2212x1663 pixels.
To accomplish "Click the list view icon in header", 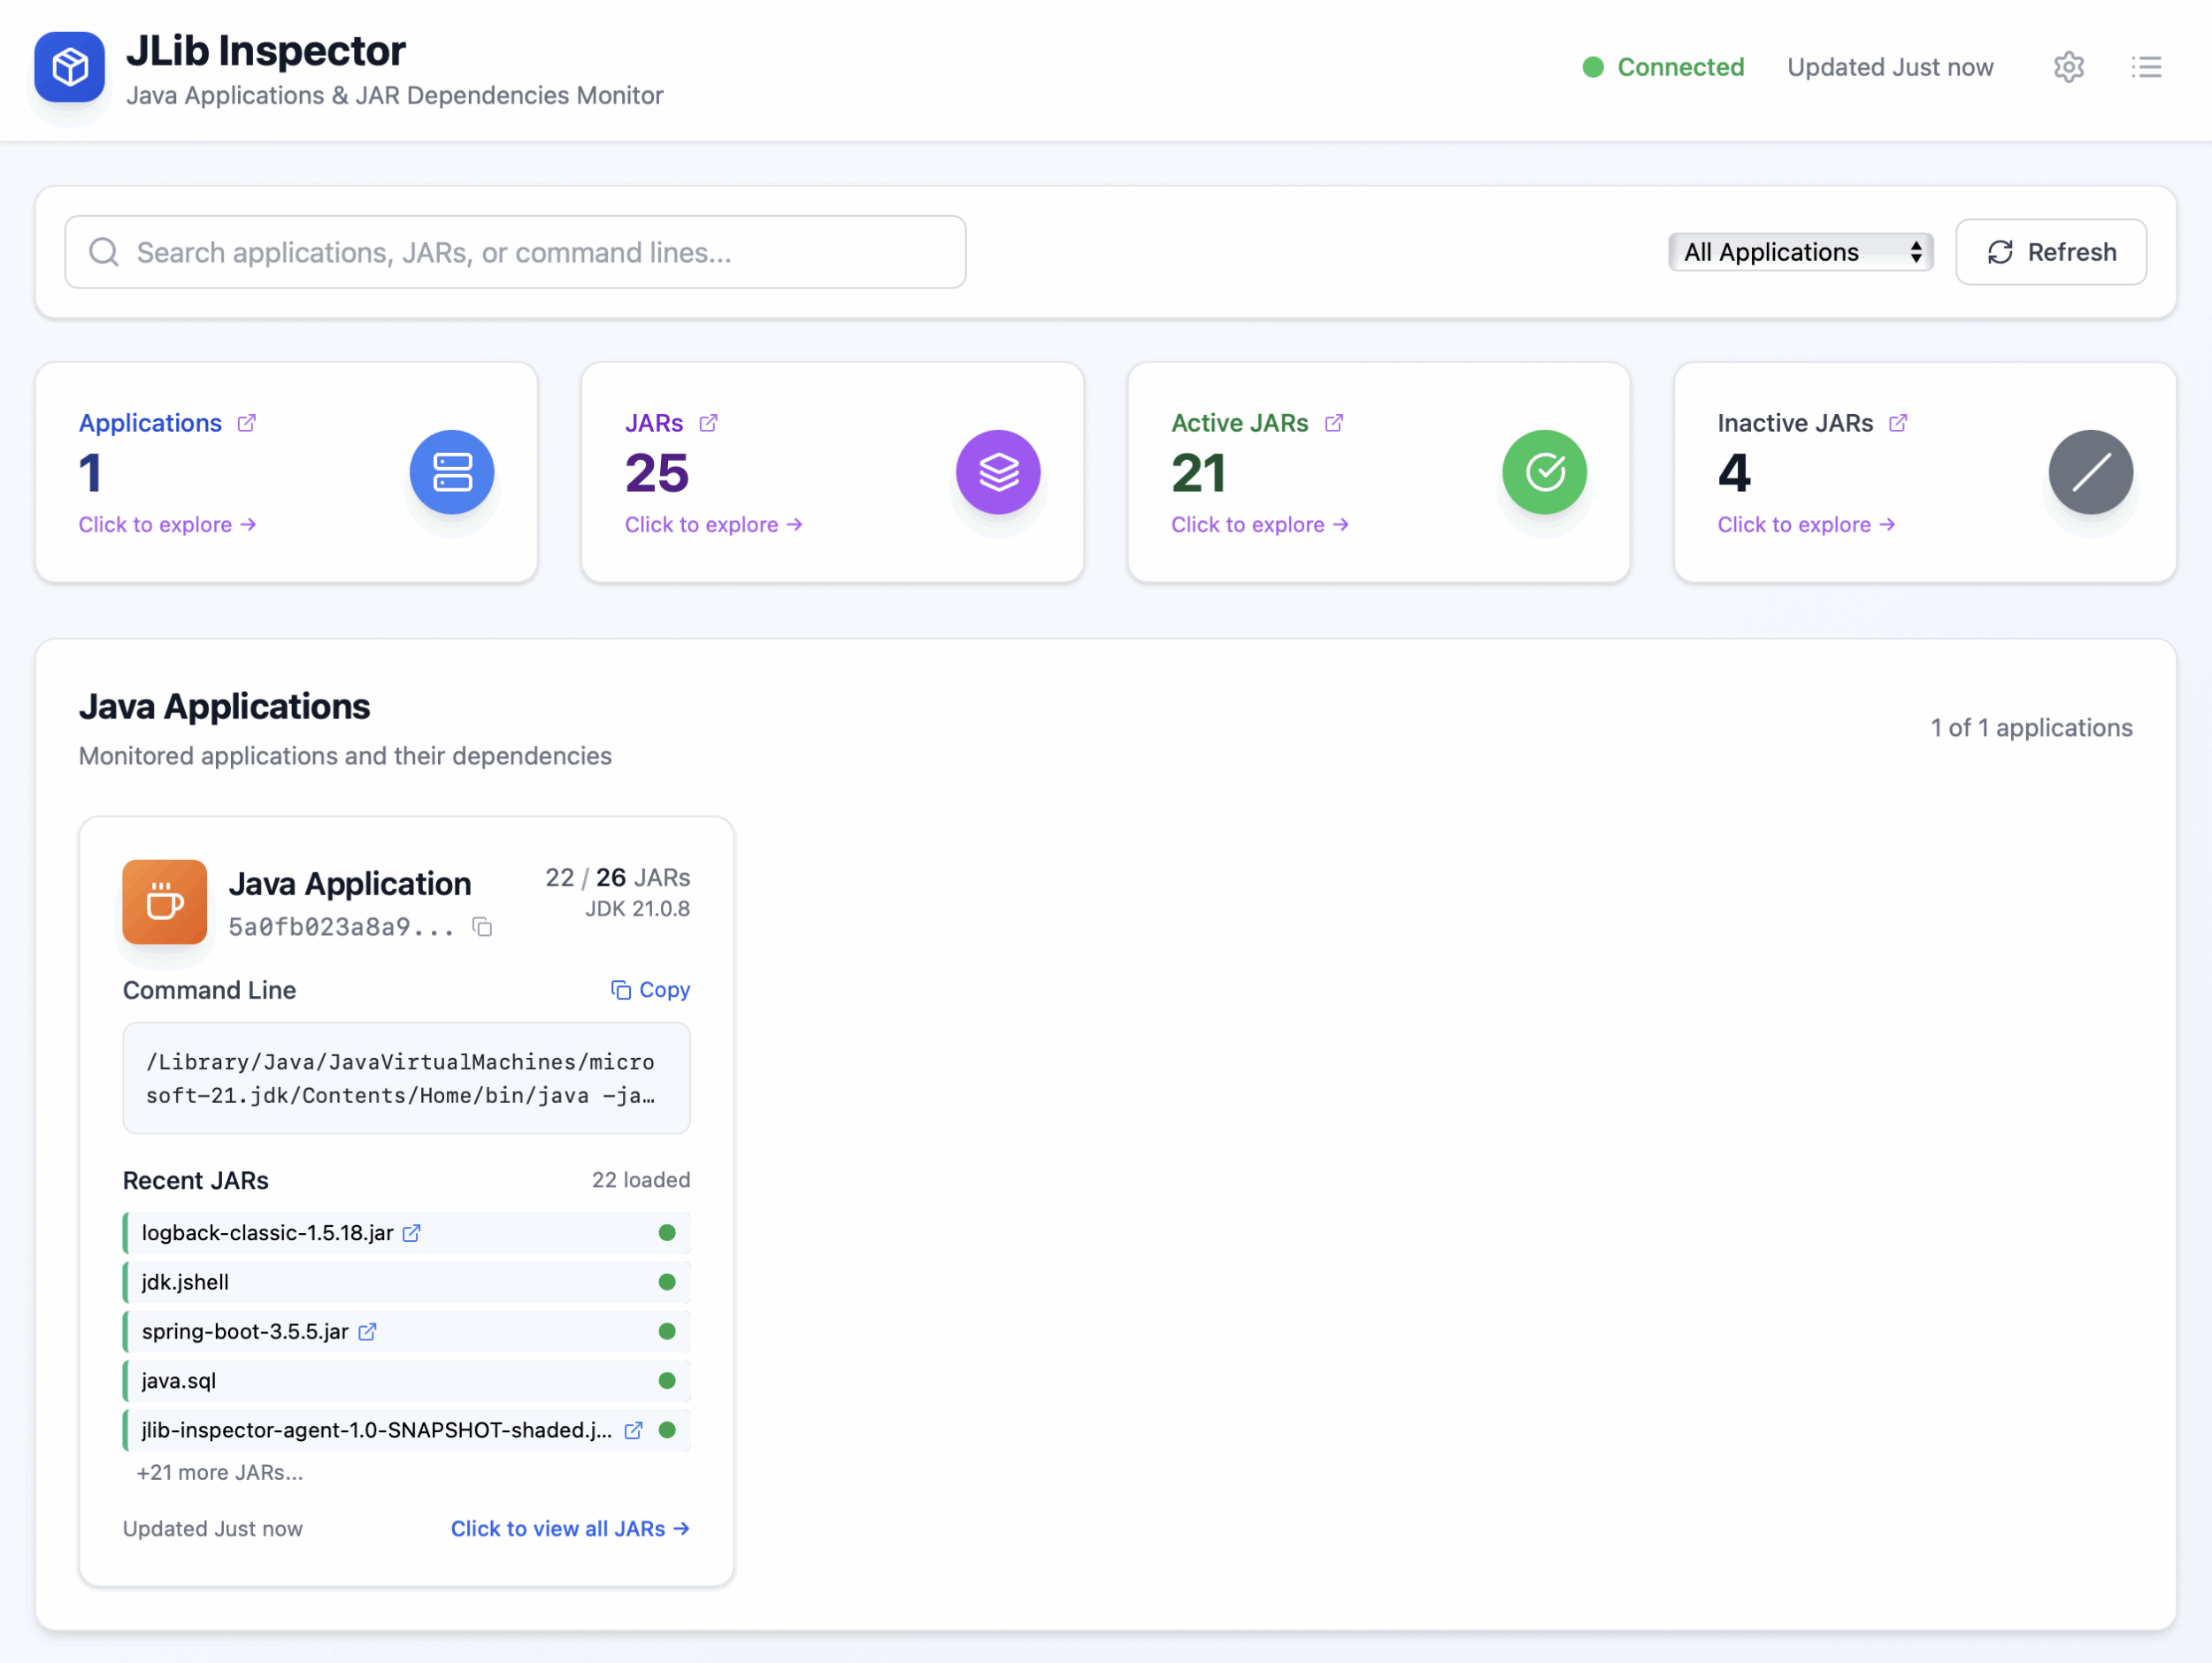I will tap(2146, 67).
